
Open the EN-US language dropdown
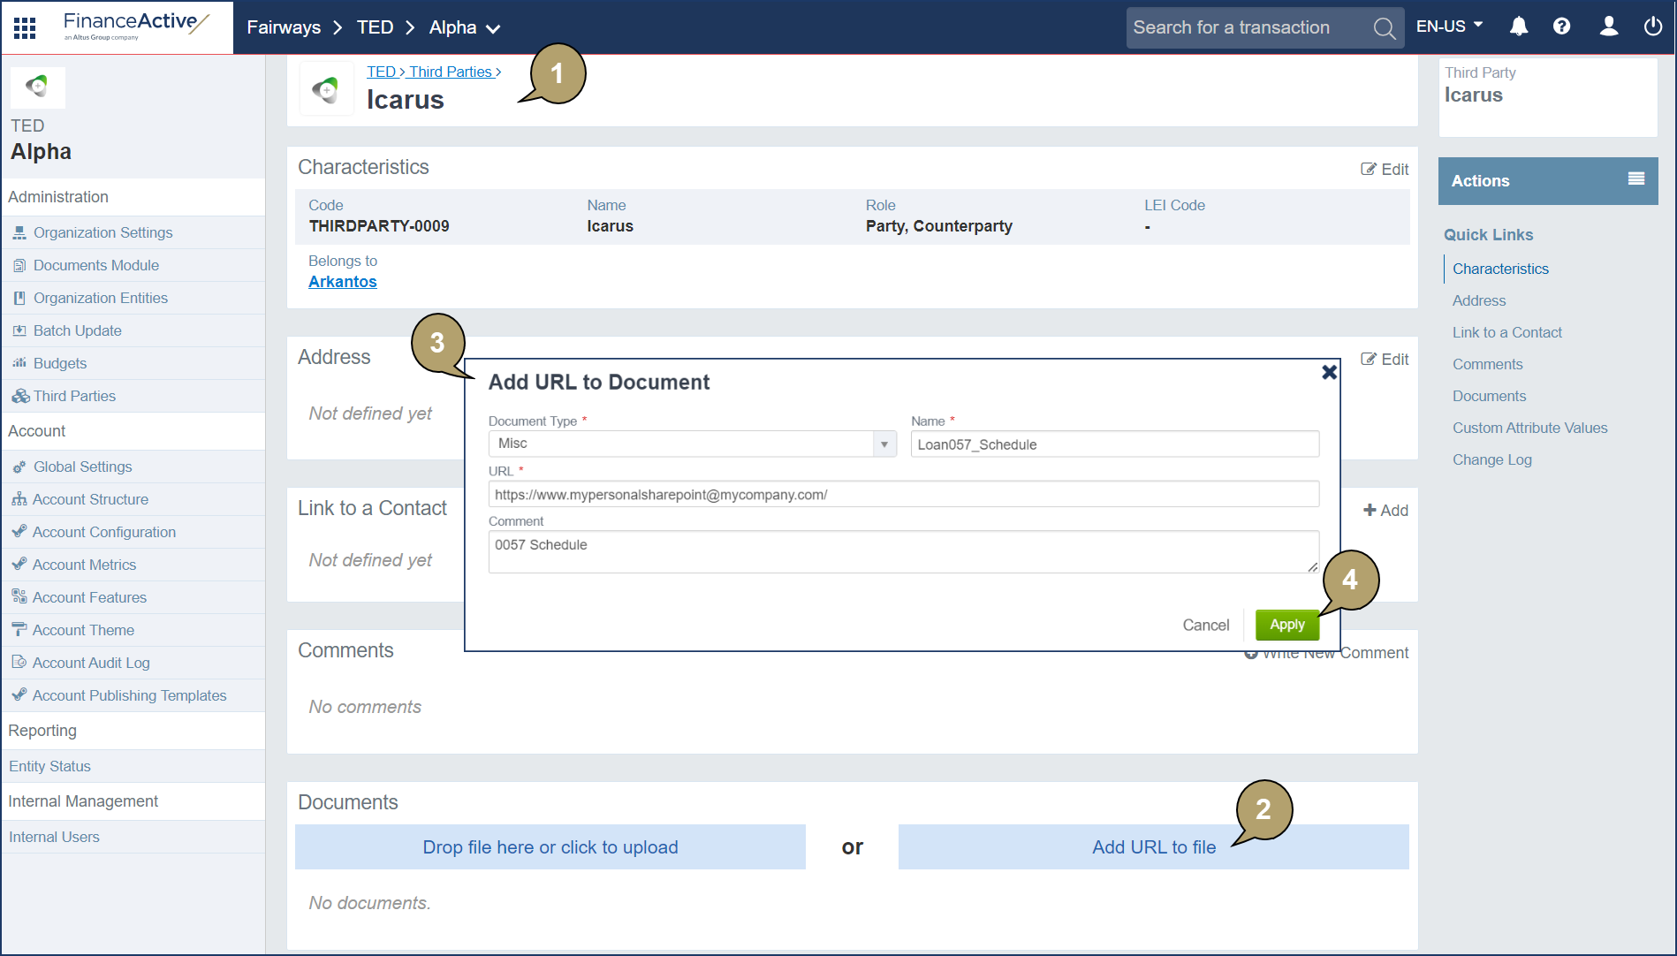(x=1450, y=27)
